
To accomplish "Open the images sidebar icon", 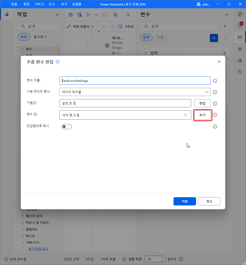I will [240, 60].
